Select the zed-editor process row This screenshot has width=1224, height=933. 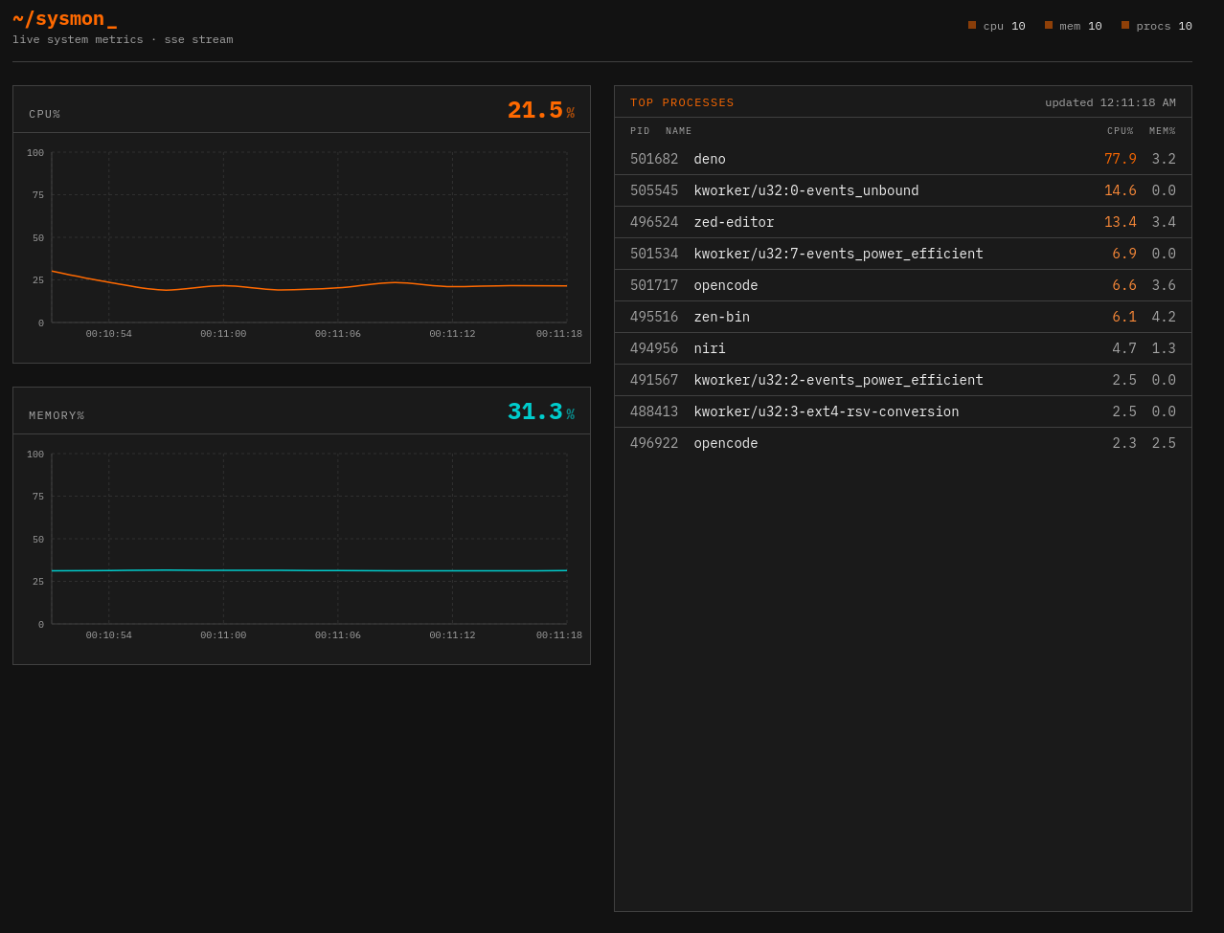[x=903, y=222]
